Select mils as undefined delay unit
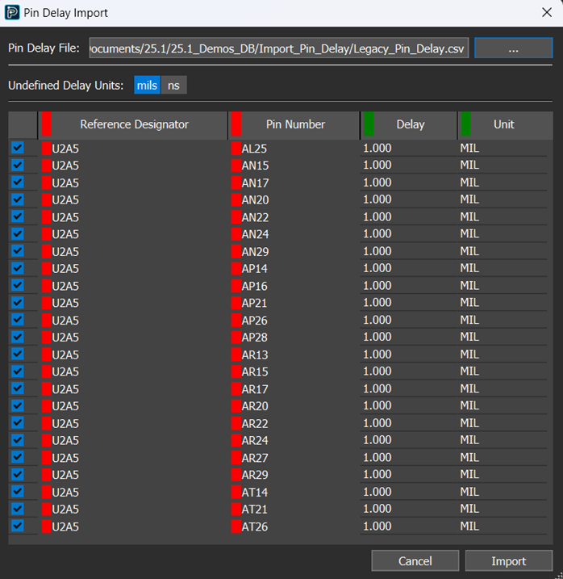The height and width of the screenshot is (579, 563). coord(148,85)
